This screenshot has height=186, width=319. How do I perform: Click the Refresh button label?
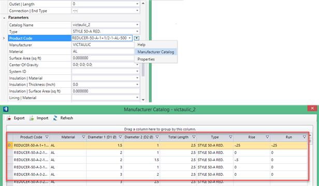click(66, 118)
